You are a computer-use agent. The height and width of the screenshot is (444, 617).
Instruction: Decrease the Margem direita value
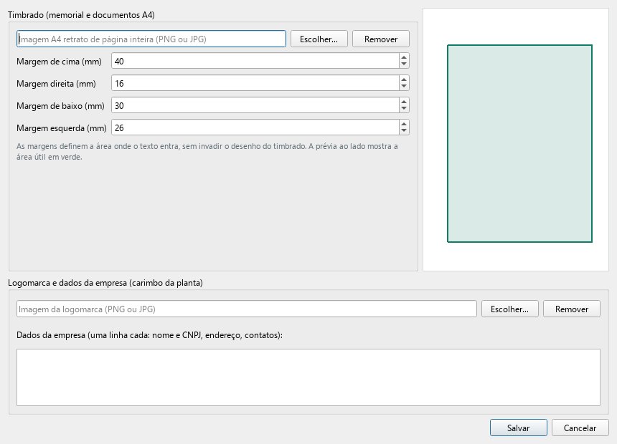tap(404, 87)
